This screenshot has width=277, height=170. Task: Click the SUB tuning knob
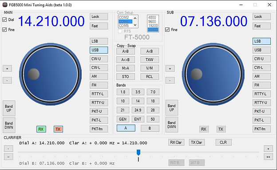(213, 74)
